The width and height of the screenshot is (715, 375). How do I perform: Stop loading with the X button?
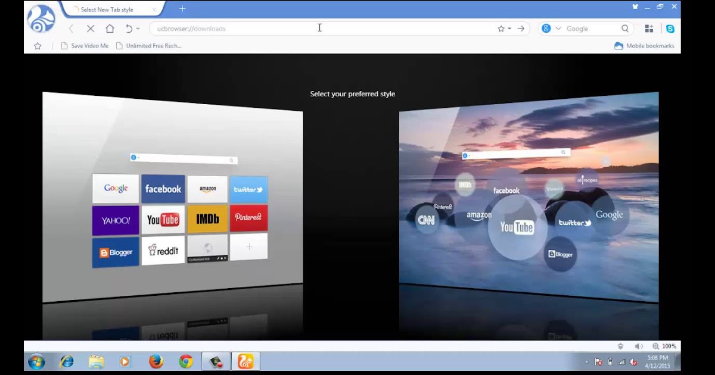91,28
